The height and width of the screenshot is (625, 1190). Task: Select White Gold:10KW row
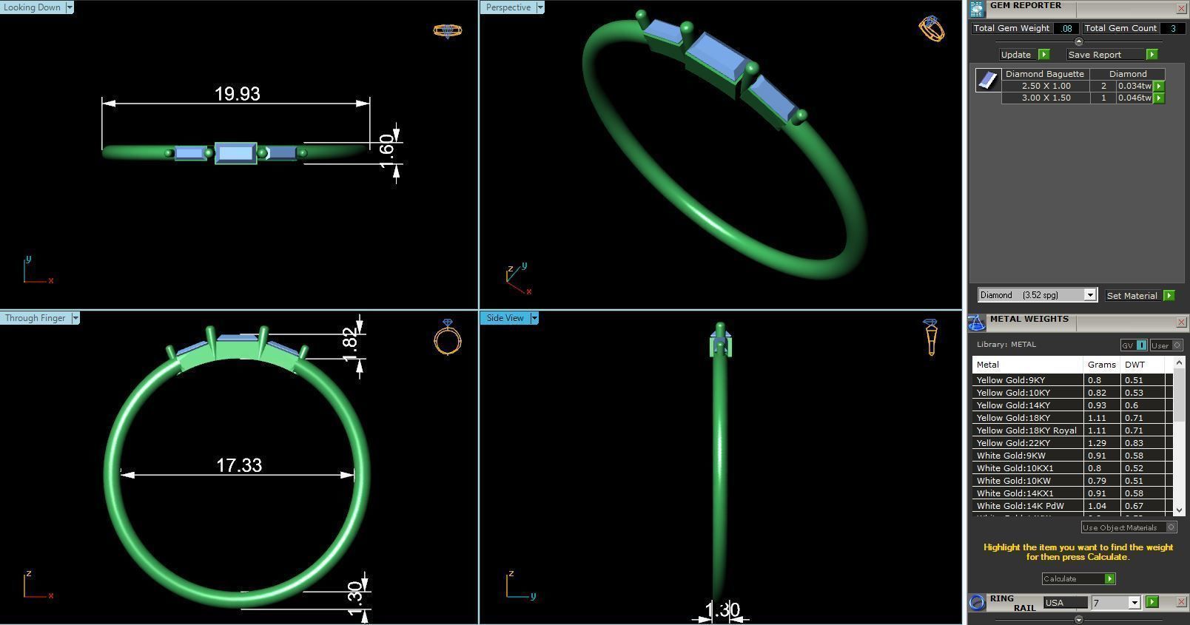click(x=1072, y=481)
